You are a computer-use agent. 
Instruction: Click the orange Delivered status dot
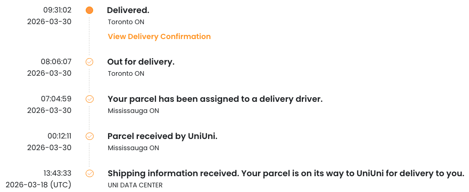89,10
